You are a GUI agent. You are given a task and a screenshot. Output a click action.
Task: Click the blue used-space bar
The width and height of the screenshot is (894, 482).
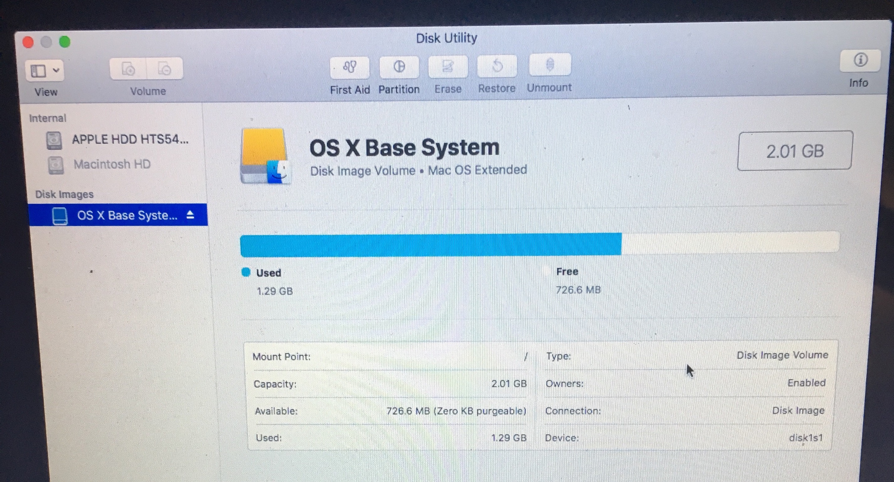point(430,245)
